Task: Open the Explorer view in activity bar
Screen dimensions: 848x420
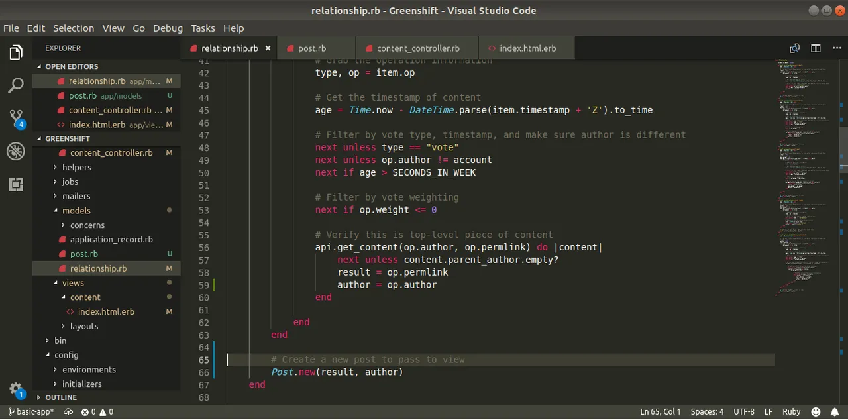Action: pyautogui.click(x=16, y=53)
